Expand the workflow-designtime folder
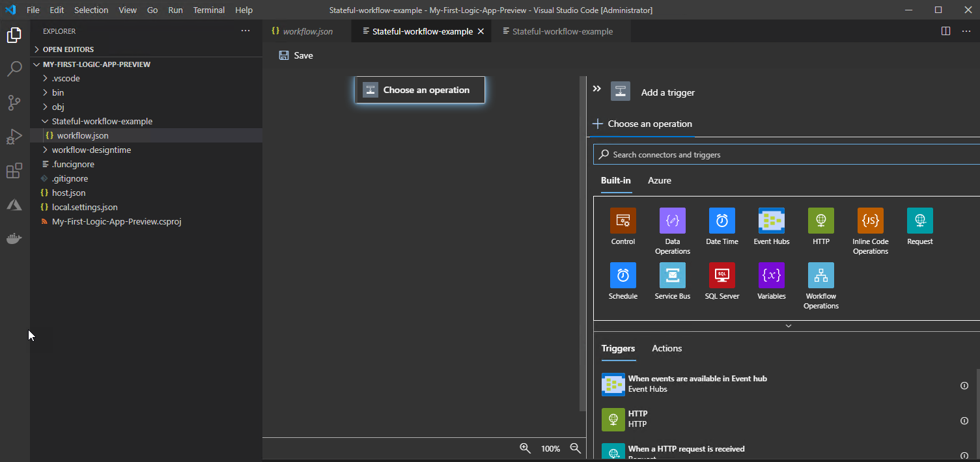 pos(91,150)
